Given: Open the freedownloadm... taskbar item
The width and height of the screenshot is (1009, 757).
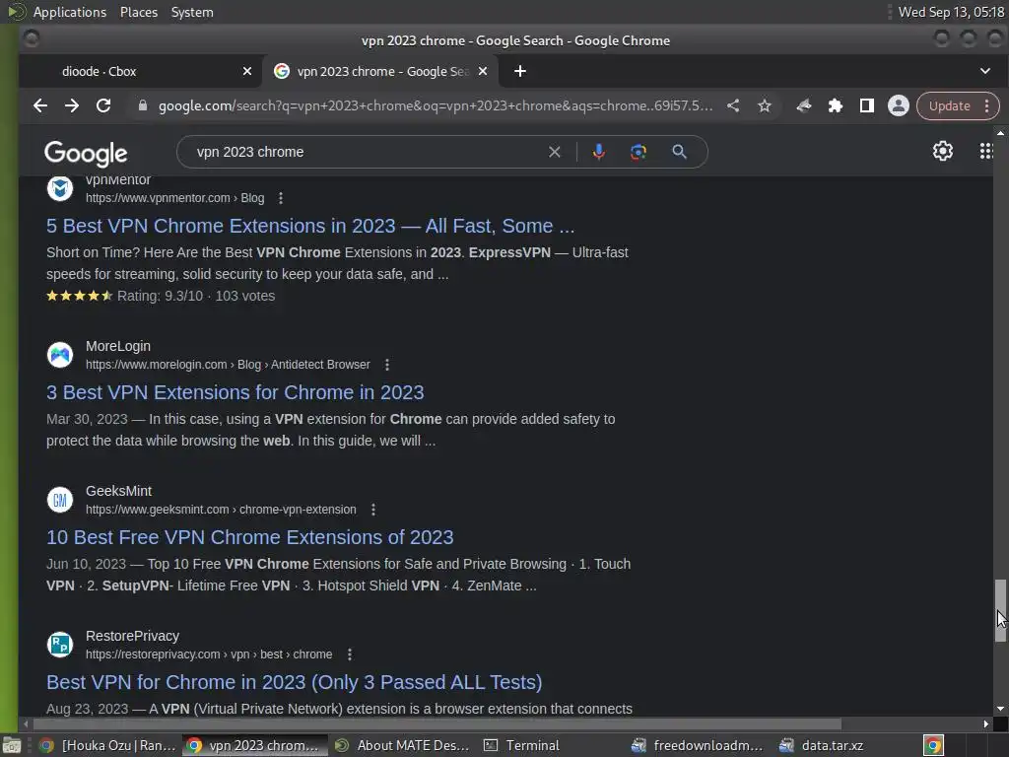Looking at the screenshot, I should pos(699,745).
